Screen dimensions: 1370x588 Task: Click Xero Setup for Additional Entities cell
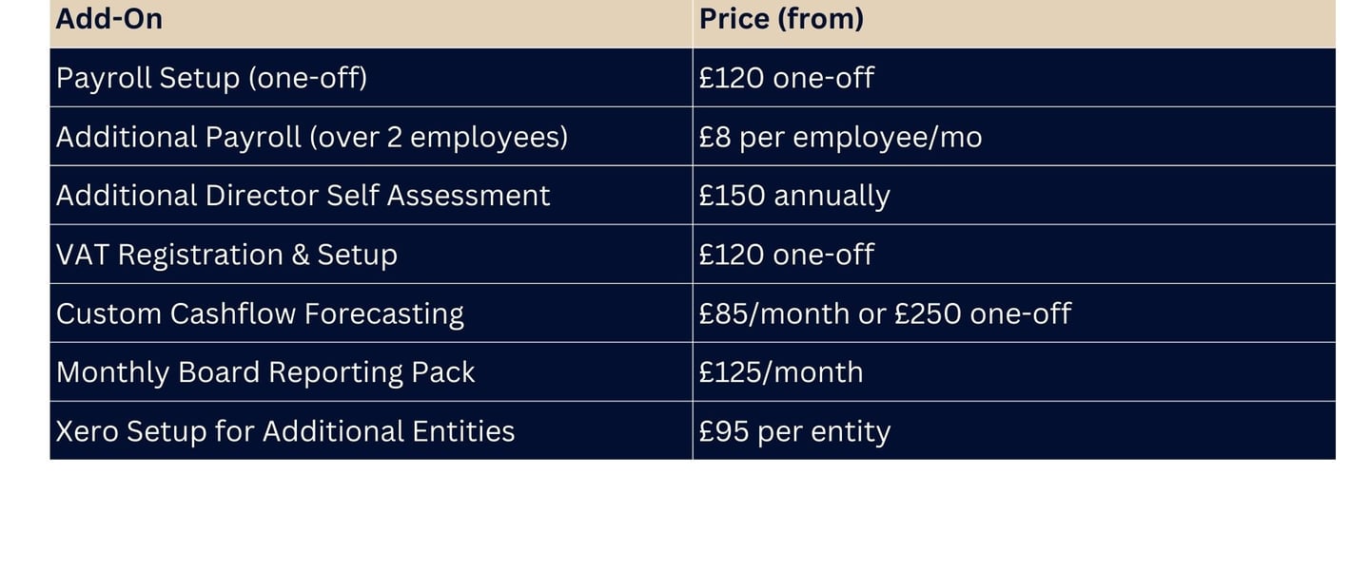371,431
